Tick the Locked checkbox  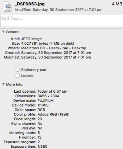18,76
